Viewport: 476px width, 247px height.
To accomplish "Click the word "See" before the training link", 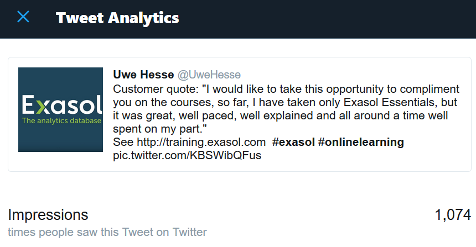I will tap(123, 143).
